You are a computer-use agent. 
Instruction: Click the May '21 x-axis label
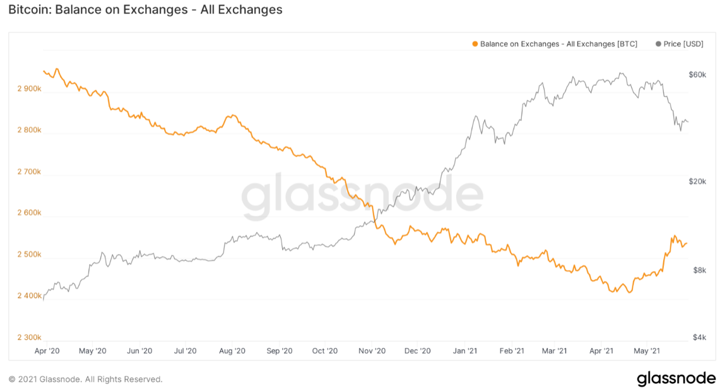pyautogui.click(x=646, y=351)
